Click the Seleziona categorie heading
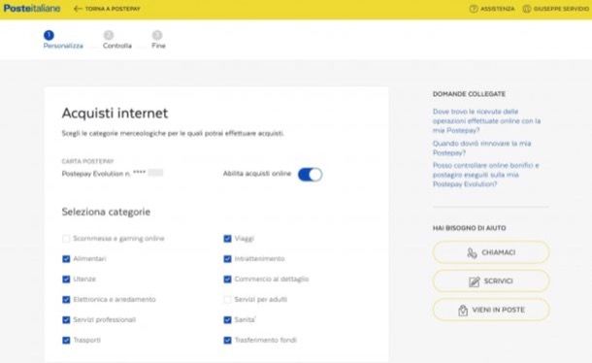Screen dimensions: 592x363 106,212
